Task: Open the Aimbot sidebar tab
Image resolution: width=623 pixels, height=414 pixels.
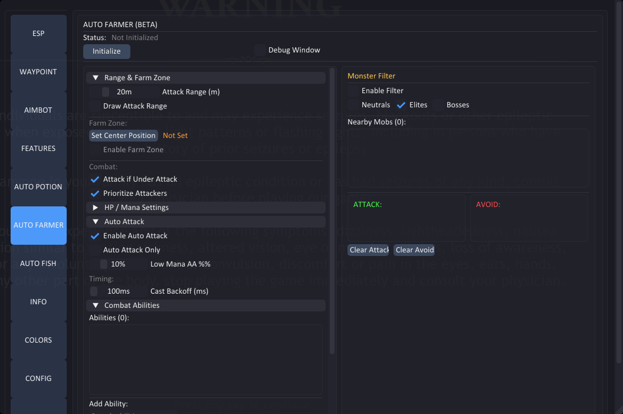Action: pyautogui.click(x=38, y=110)
